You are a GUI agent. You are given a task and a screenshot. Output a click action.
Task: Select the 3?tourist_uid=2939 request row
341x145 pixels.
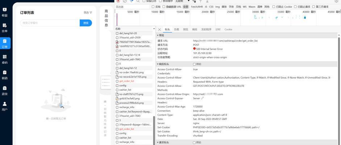click(x=133, y=37)
